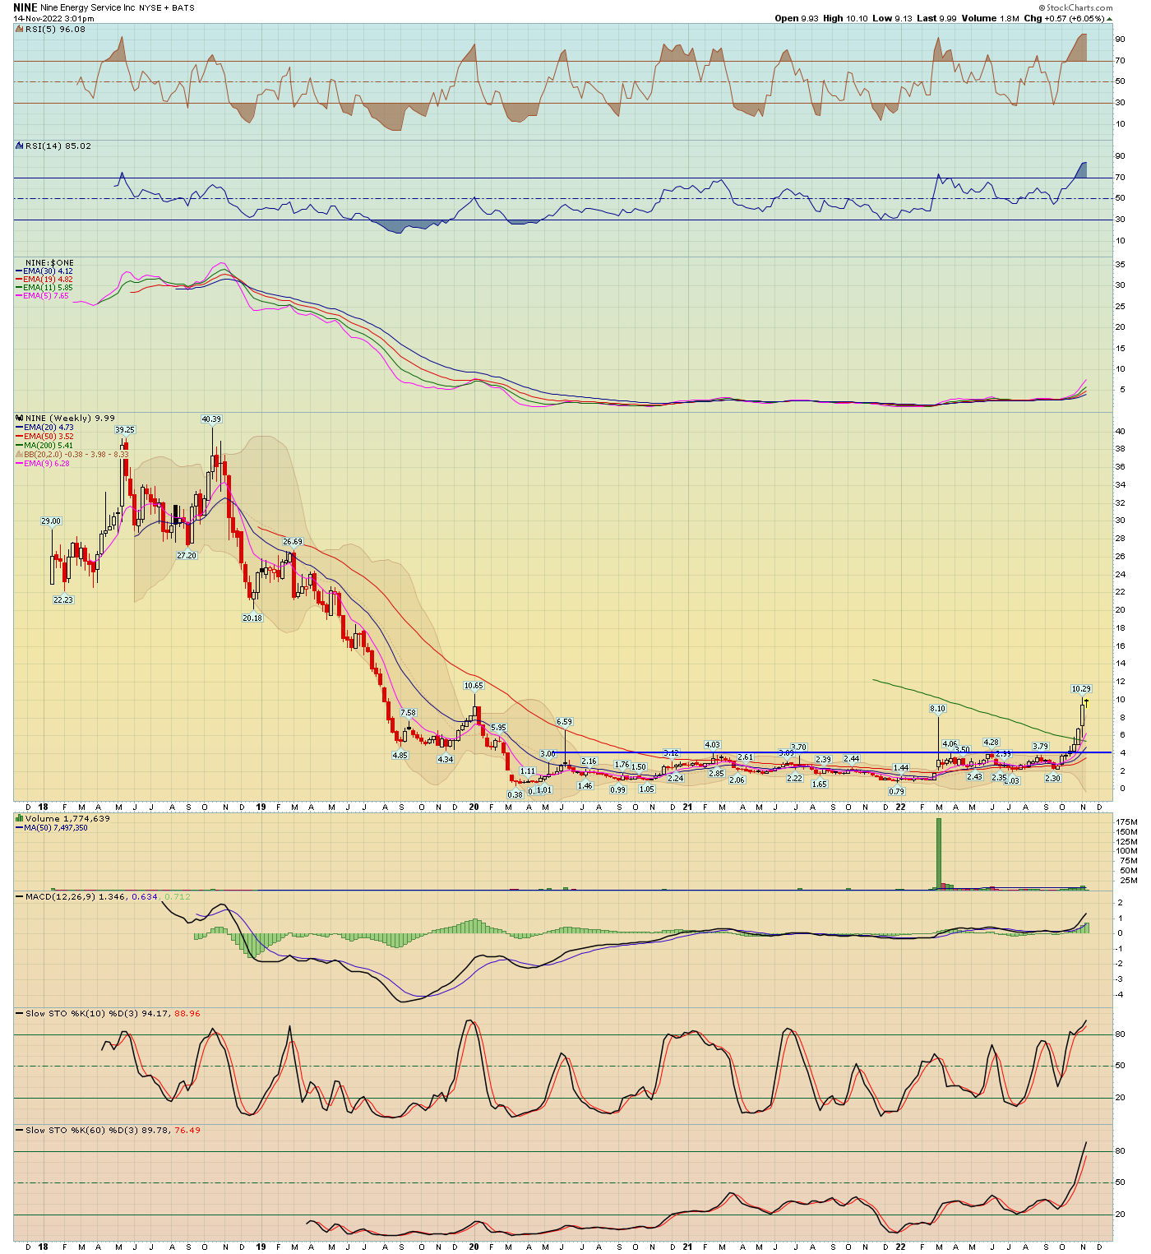Viewport: 1151px width, 1254px height.
Task: Click the RSI(14) 85.02 label
Action: click(58, 146)
